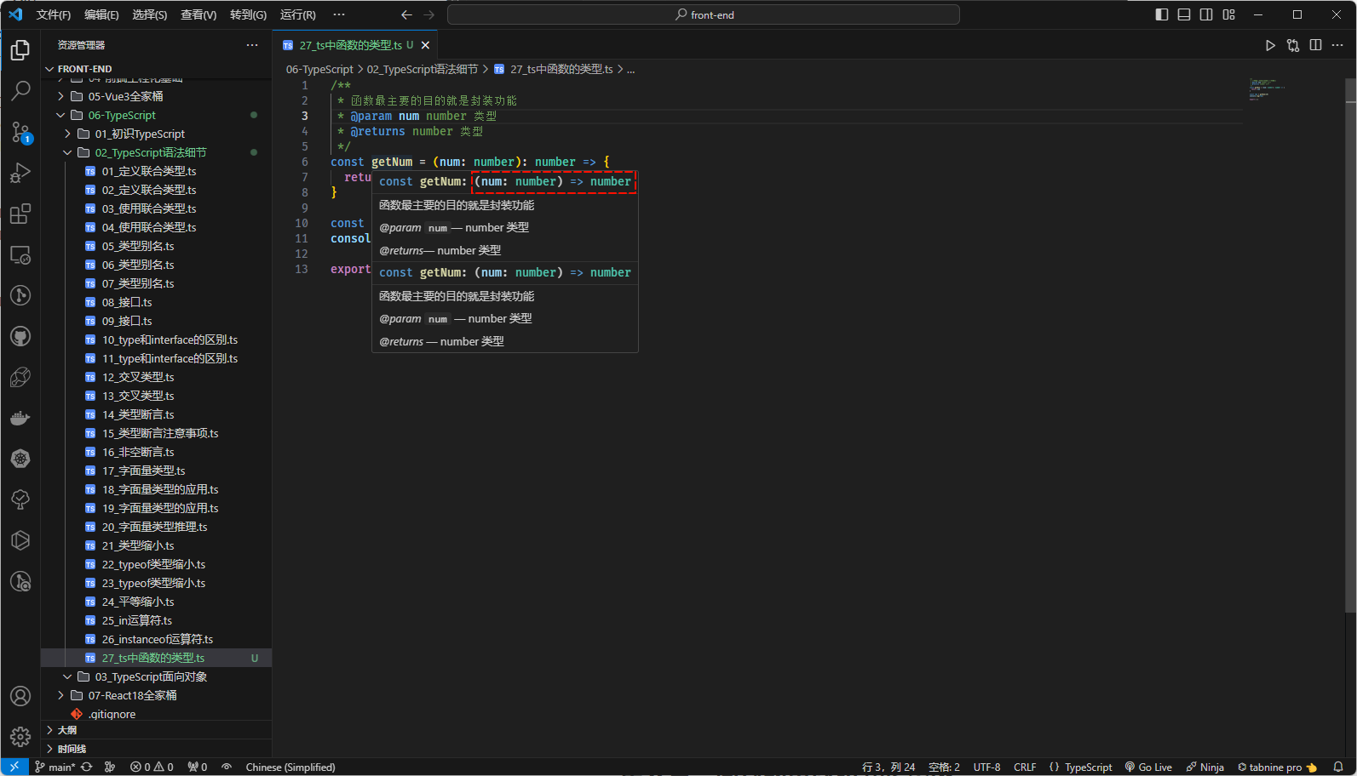Click the front-end command center search box

click(704, 14)
